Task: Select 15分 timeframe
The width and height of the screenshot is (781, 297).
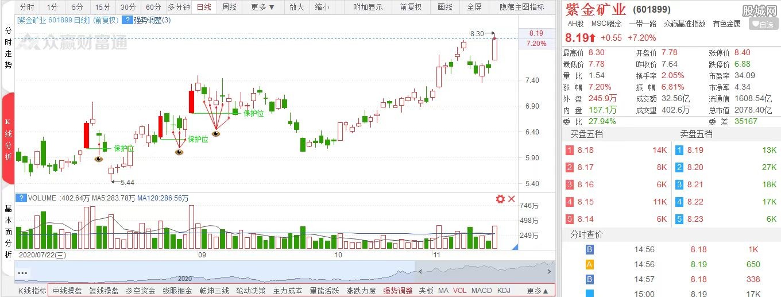Action: pos(103,7)
